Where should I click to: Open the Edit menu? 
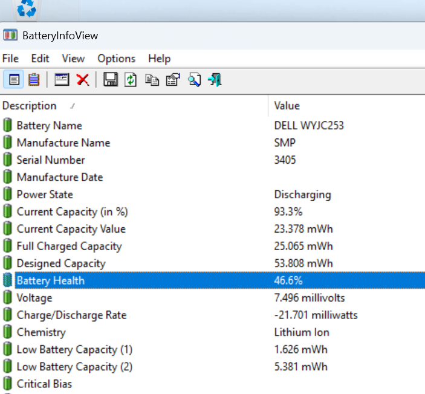tap(40, 59)
